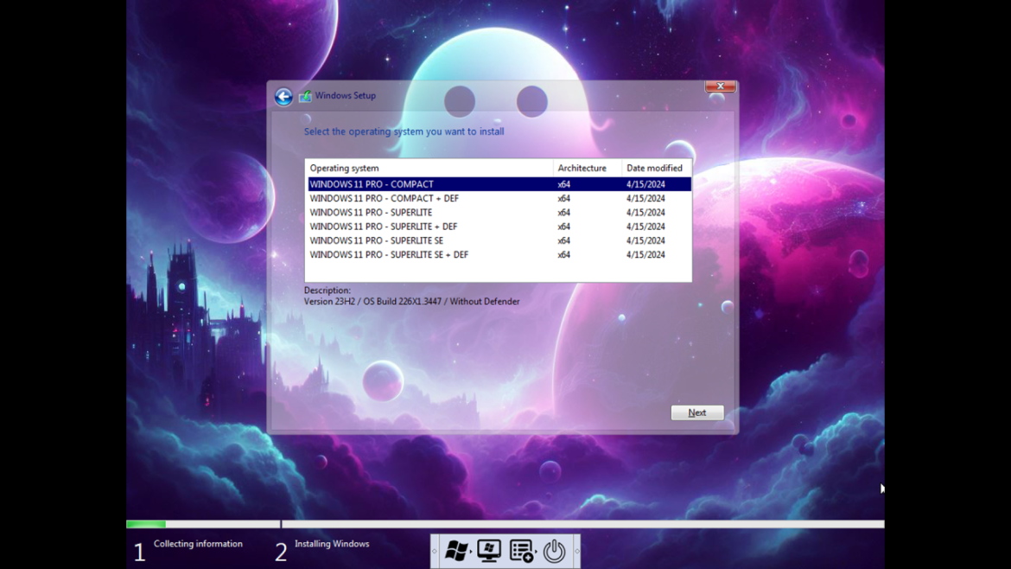1011x569 pixels.
Task: Click the monitor icon in bottom dock
Action: pyautogui.click(x=489, y=551)
